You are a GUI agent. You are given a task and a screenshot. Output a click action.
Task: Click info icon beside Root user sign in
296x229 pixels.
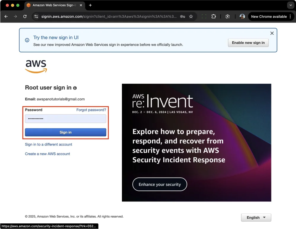[75, 88]
